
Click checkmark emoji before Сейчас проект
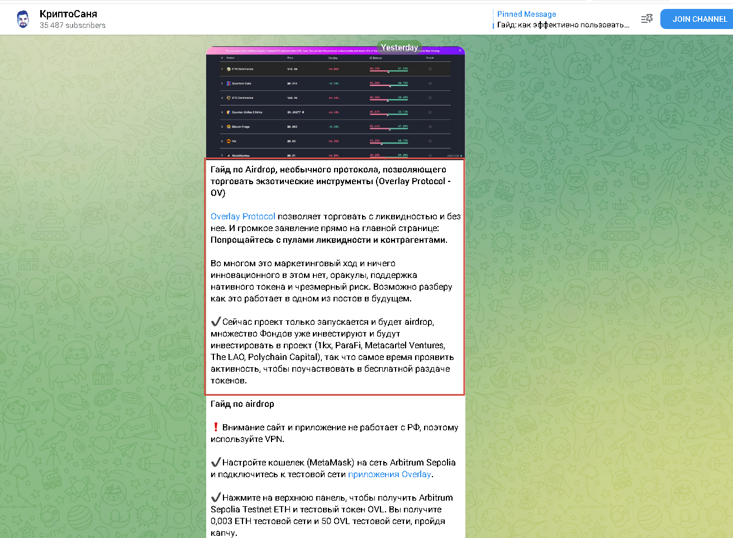pyautogui.click(x=216, y=322)
